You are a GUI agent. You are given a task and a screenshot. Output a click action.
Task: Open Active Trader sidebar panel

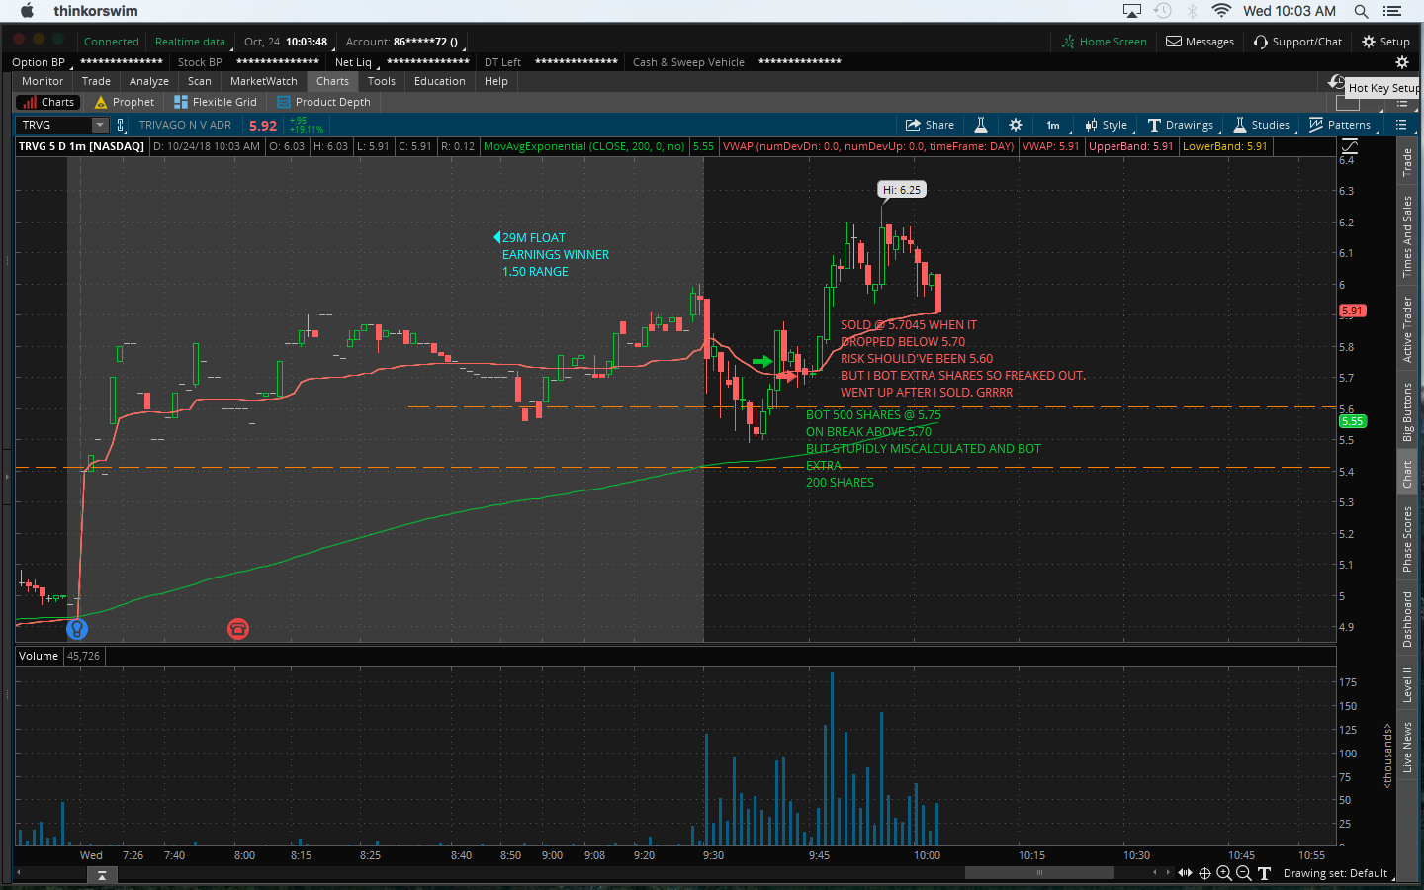coord(1407,329)
